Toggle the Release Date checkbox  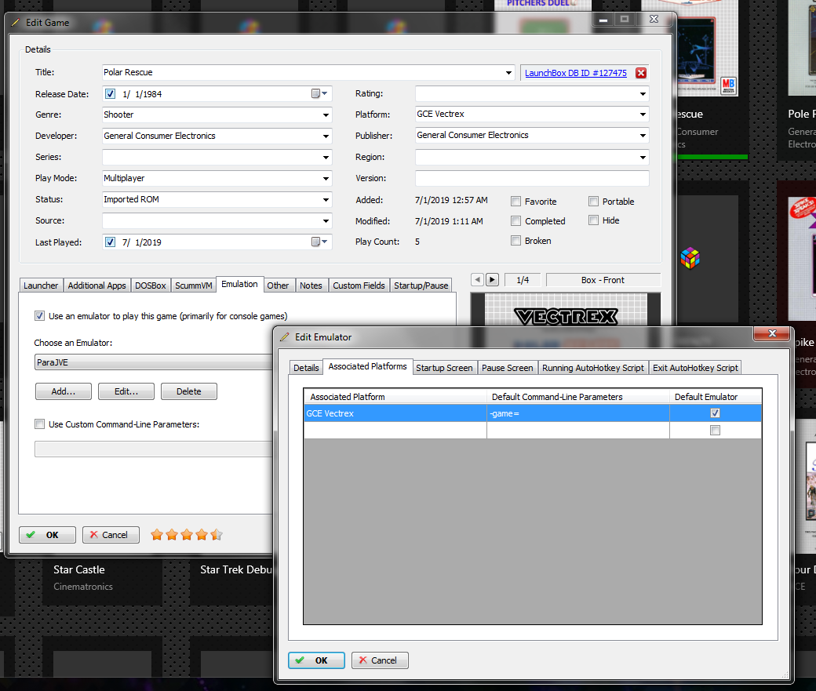(x=111, y=93)
